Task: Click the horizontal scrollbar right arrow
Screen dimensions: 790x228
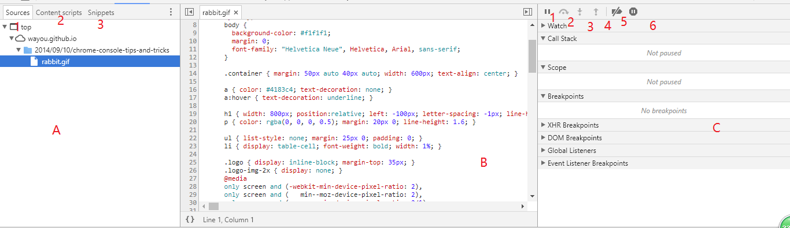Action: tap(523, 206)
